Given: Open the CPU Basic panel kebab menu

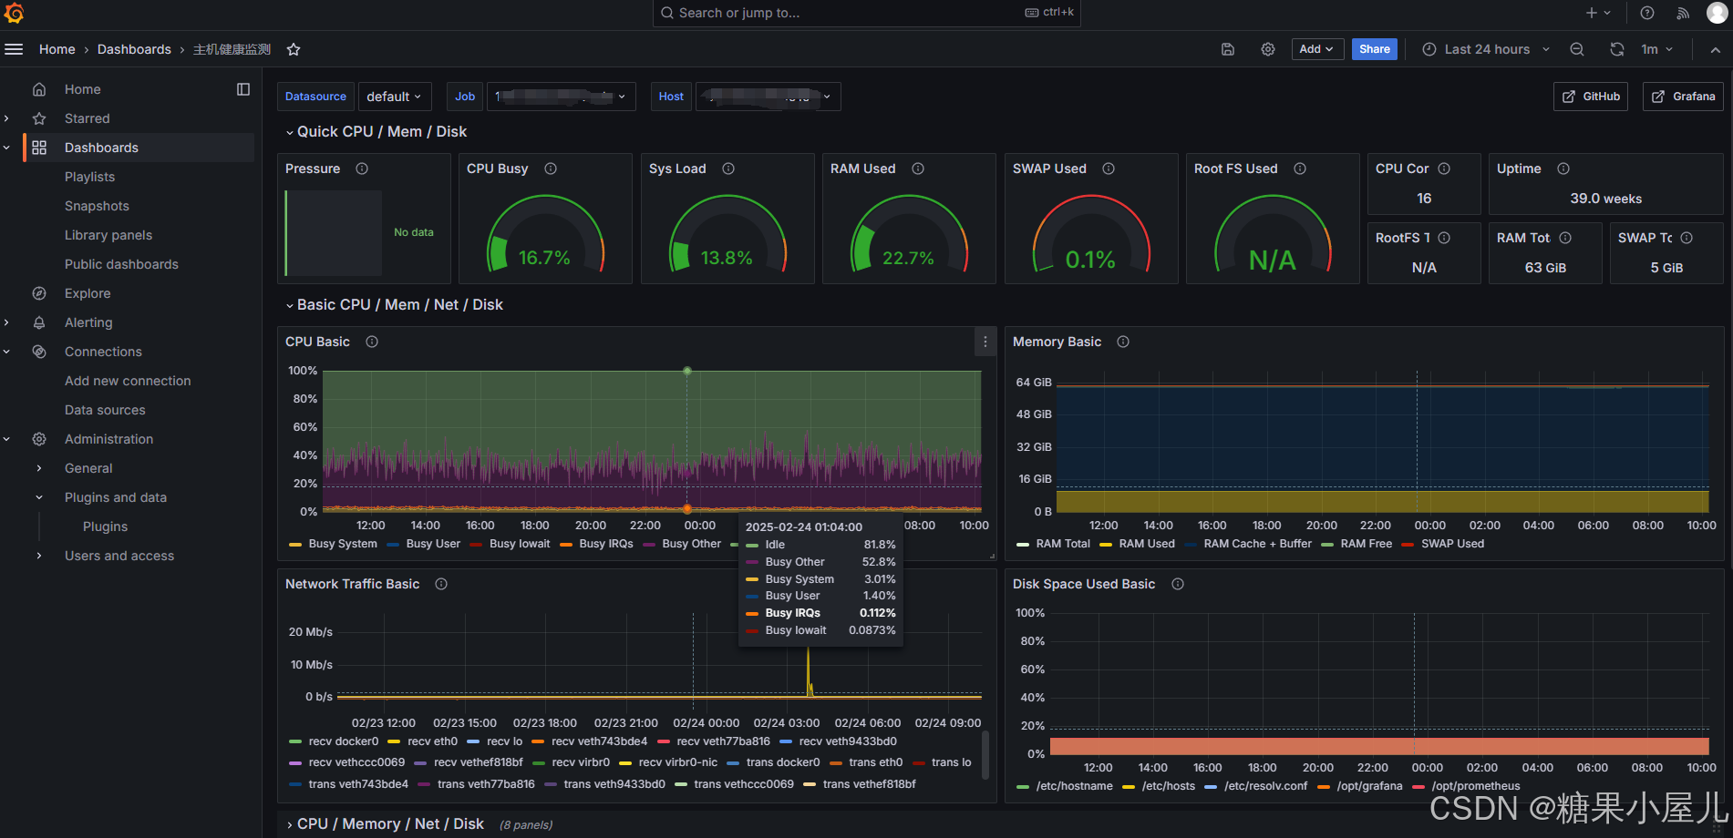Looking at the screenshot, I should [x=985, y=342].
